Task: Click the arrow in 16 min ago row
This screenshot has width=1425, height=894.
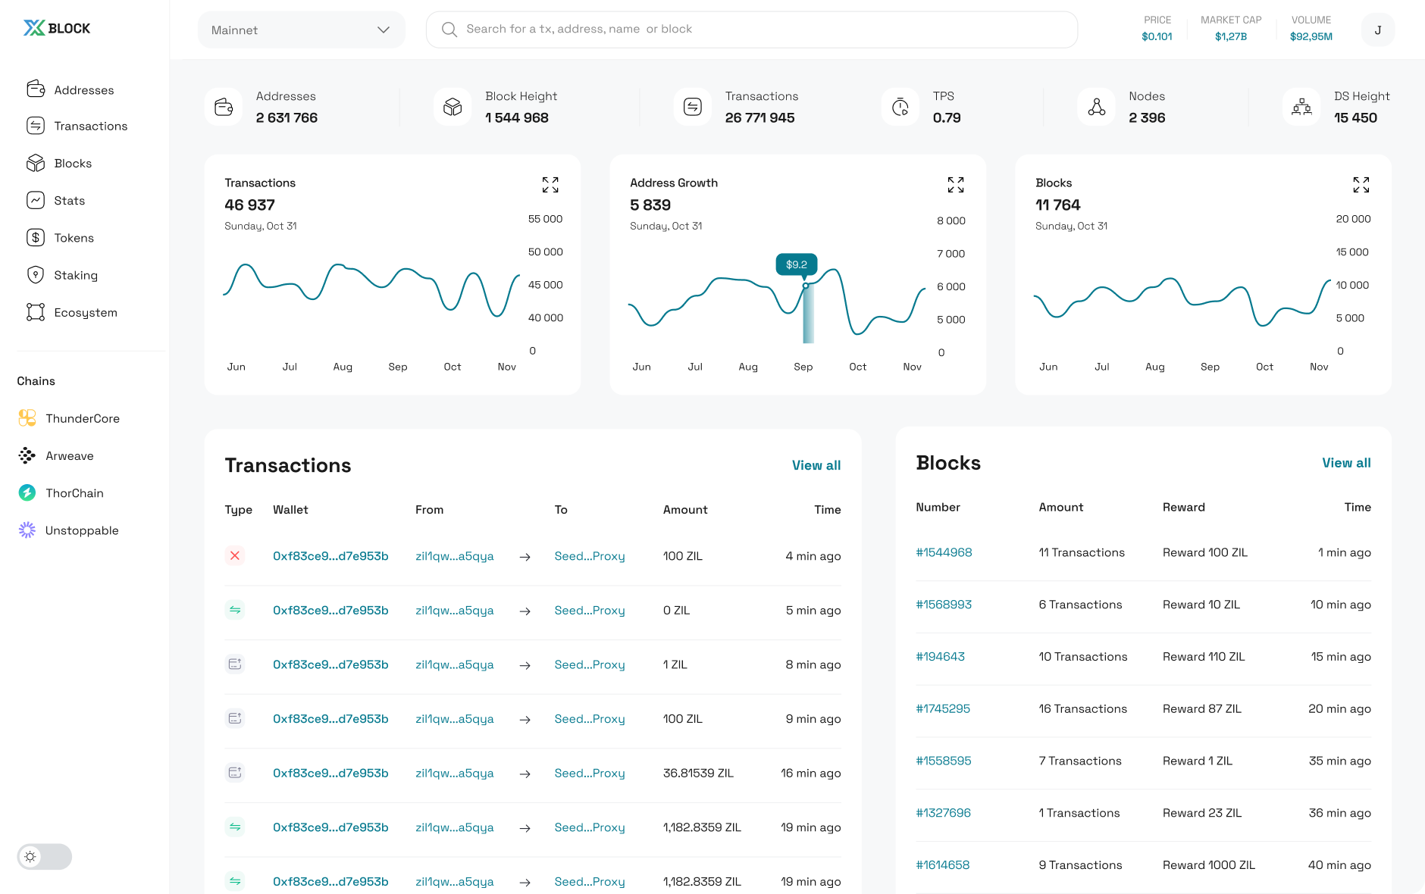Action: click(x=525, y=774)
